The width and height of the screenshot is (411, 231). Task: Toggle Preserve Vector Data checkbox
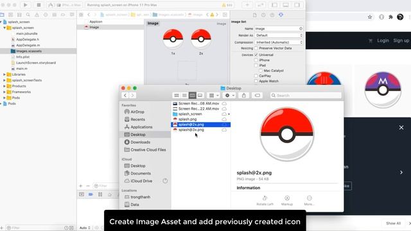click(256, 48)
